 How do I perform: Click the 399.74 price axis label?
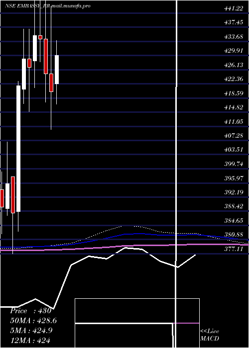coord(233,164)
